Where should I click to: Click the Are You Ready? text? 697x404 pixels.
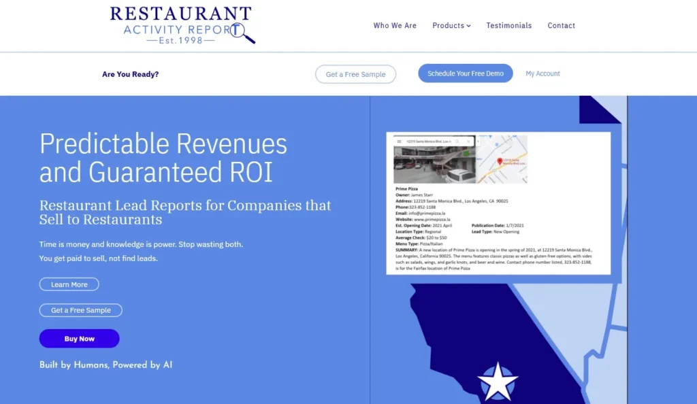[x=130, y=74]
